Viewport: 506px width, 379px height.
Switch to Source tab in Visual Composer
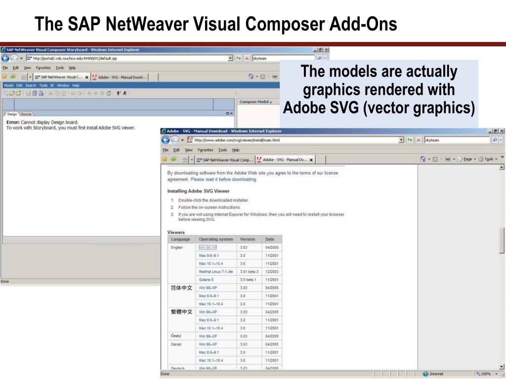tap(26, 114)
